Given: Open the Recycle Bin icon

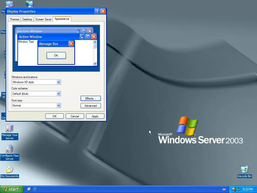Looking at the screenshot, I should click(x=244, y=172).
